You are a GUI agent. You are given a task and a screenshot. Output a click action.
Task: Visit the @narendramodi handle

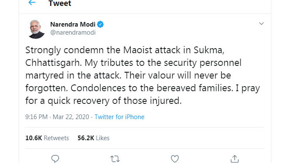click(x=73, y=33)
